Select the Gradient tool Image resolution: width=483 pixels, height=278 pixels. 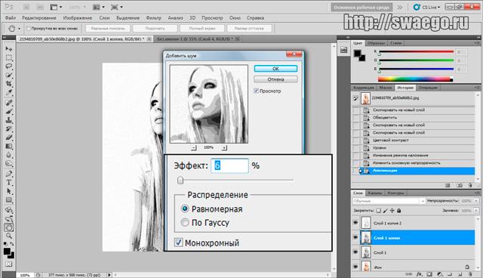pyautogui.click(x=8, y=146)
